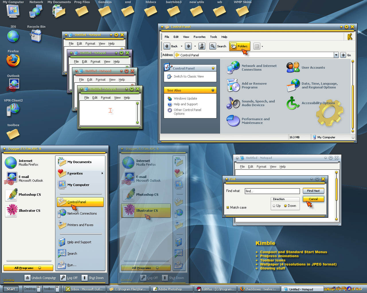Click Go button next to the address bar
Viewport: 367px width, 293px height.
tap(346, 55)
